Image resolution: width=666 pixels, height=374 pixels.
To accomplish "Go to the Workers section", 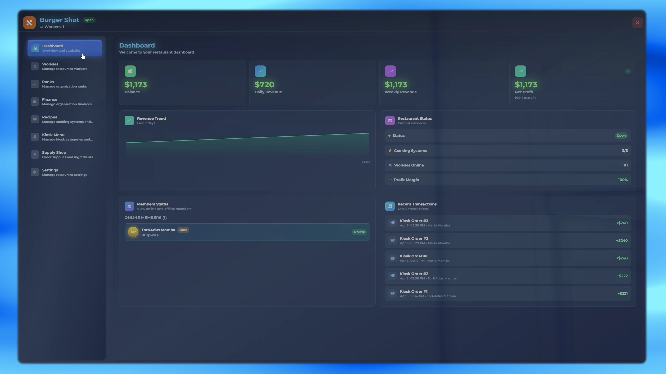I will pyautogui.click(x=65, y=66).
